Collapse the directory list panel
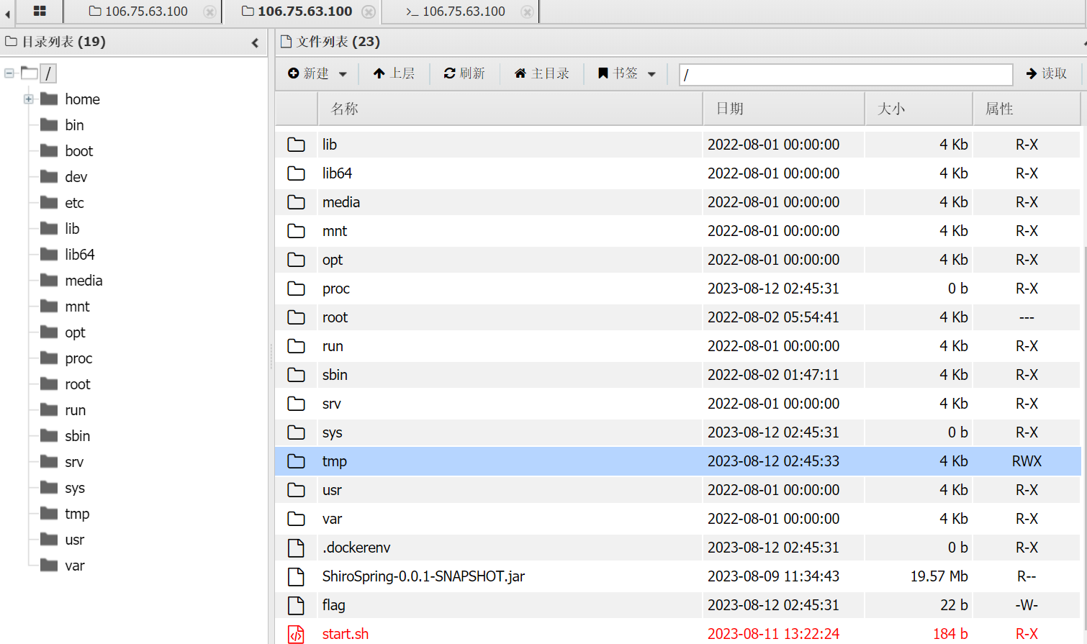The width and height of the screenshot is (1087, 644). point(255,43)
